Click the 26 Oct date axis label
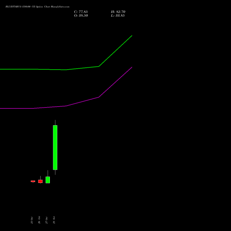 39,220
